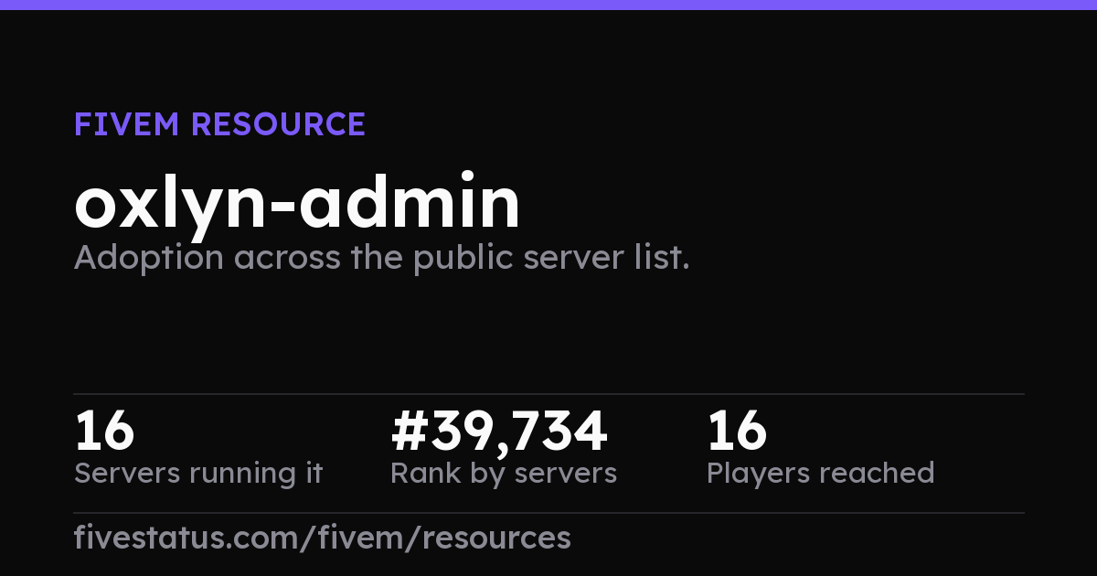The width and height of the screenshot is (1097, 576).
Task: Click the 'Servers running it' label
Action: (x=198, y=474)
